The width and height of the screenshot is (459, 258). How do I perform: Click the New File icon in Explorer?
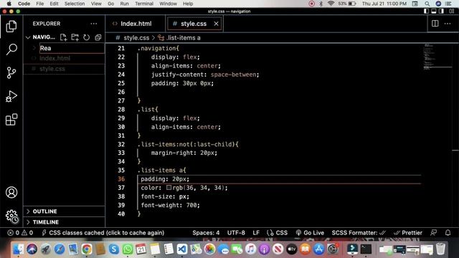click(x=63, y=37)
